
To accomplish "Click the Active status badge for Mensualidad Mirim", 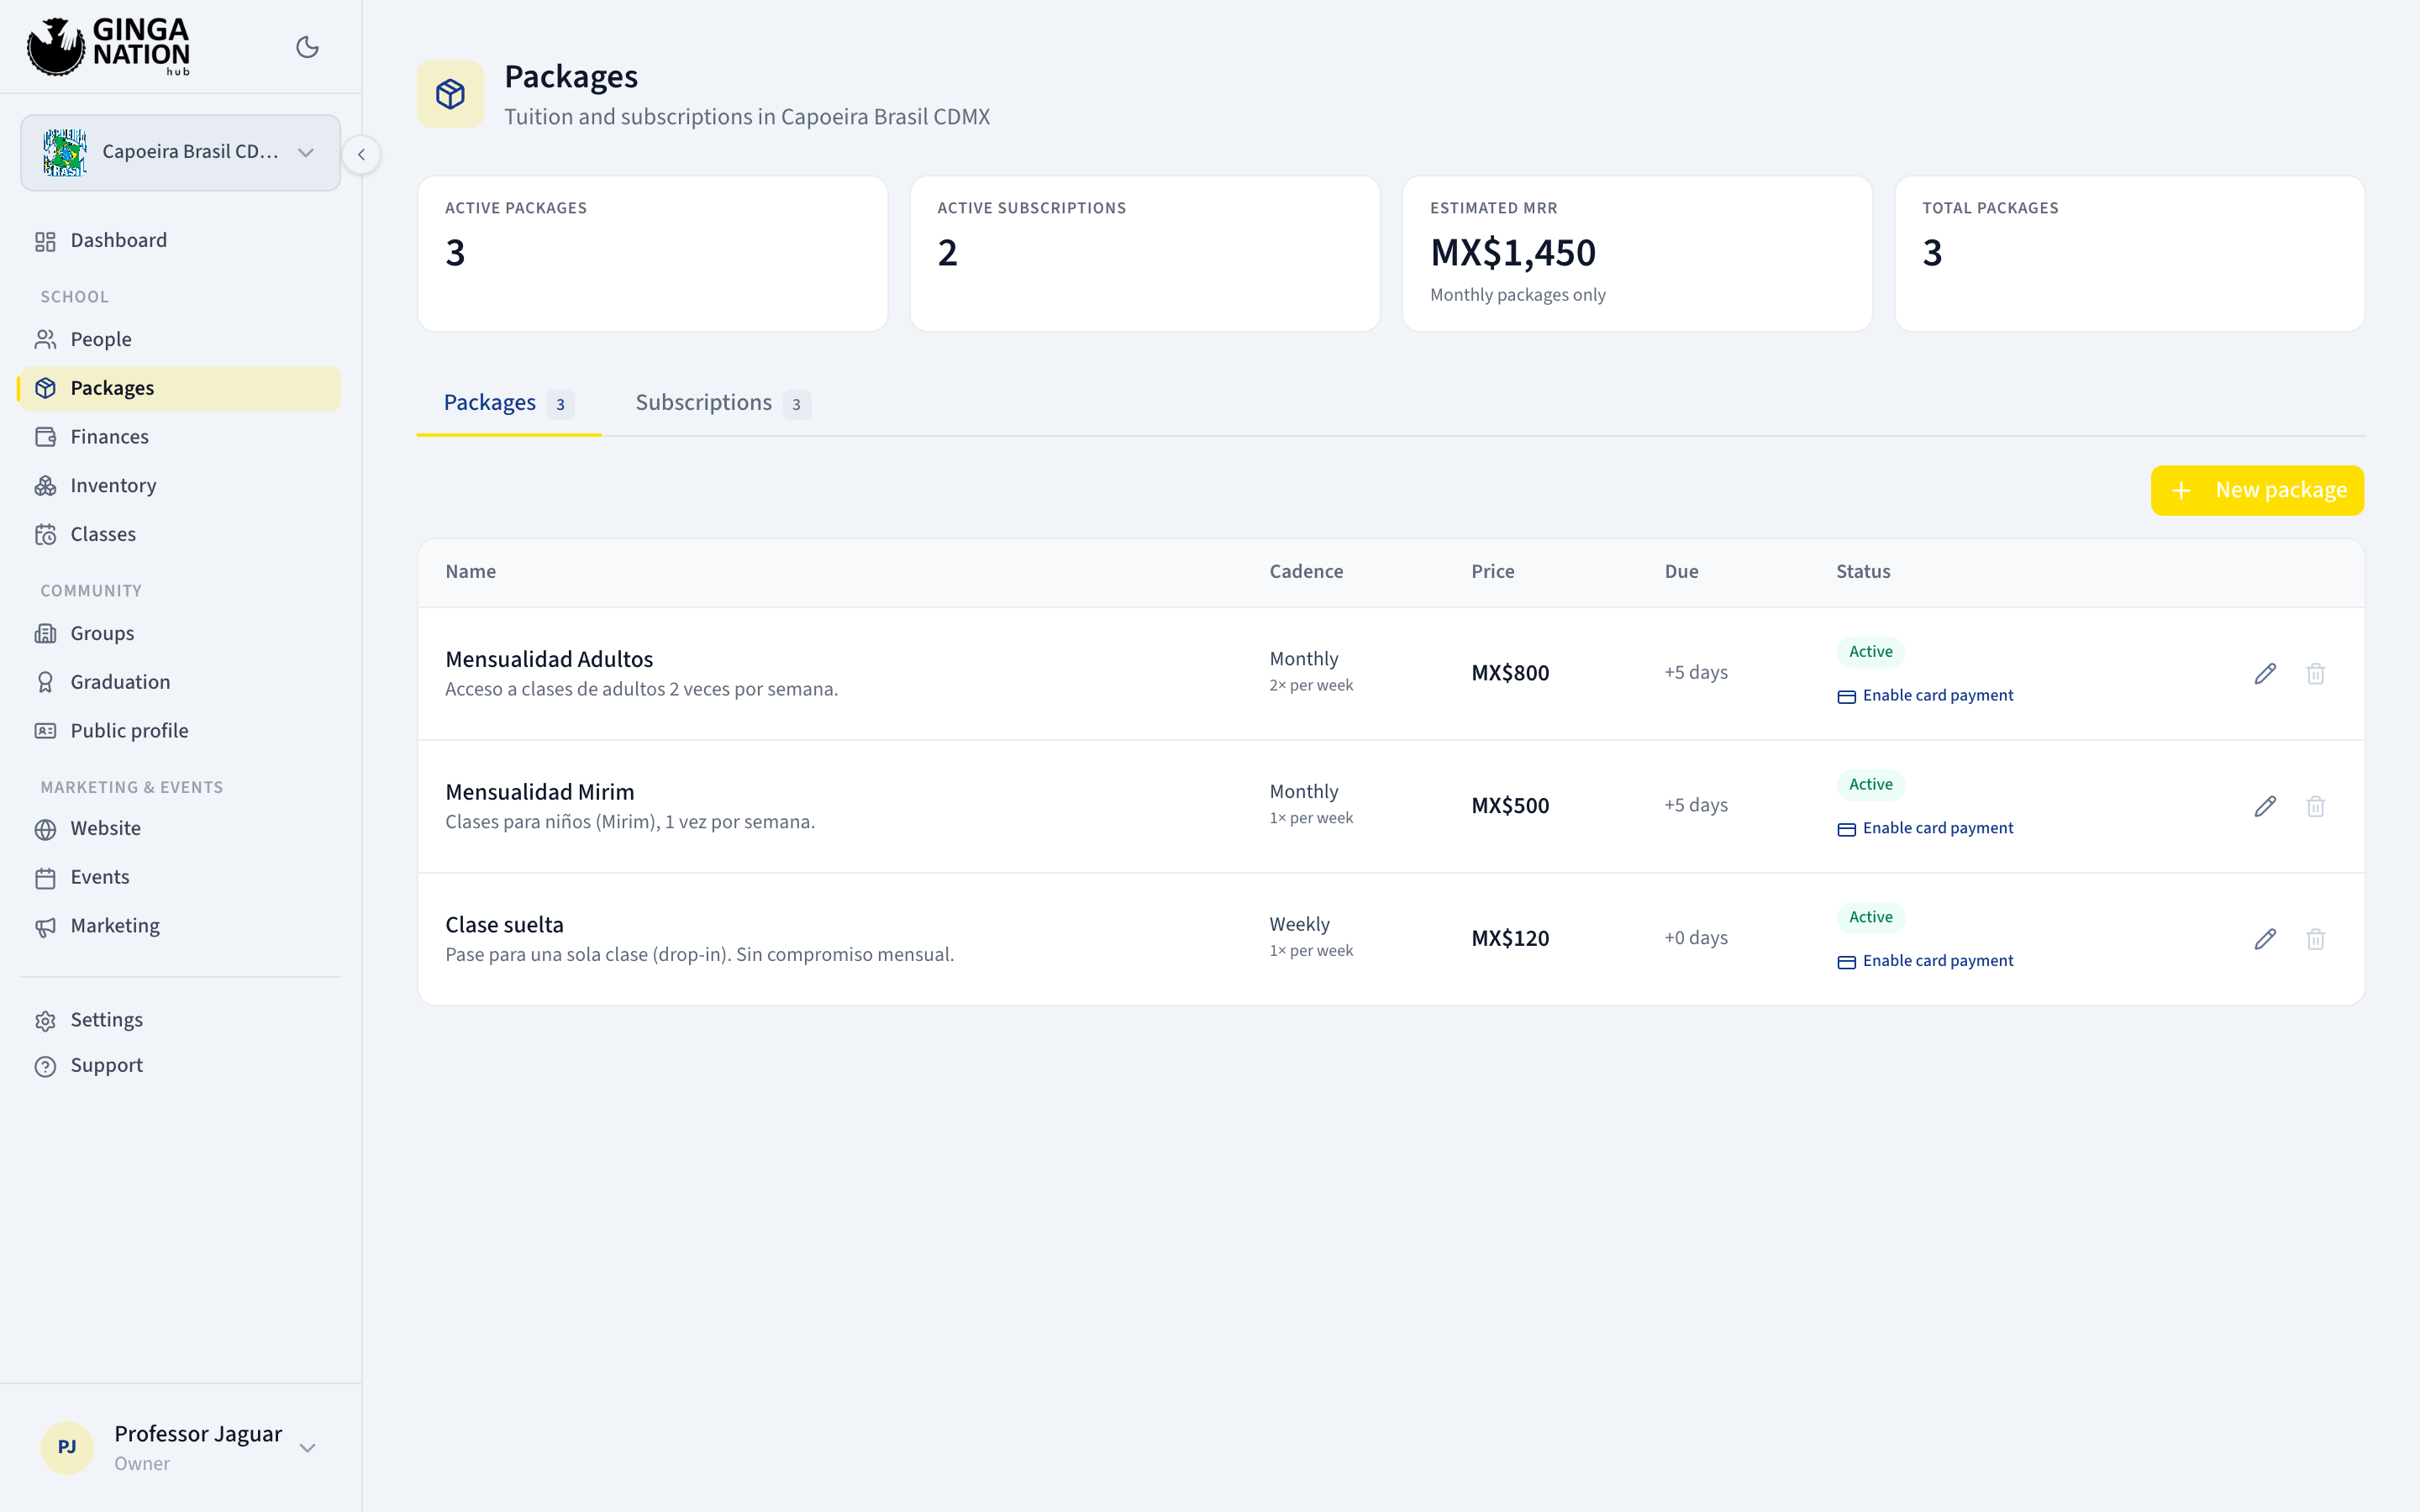I will point(1870,785).
